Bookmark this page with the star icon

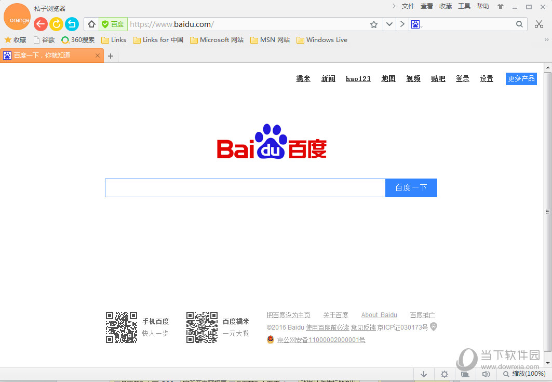(x=373, y=24)
